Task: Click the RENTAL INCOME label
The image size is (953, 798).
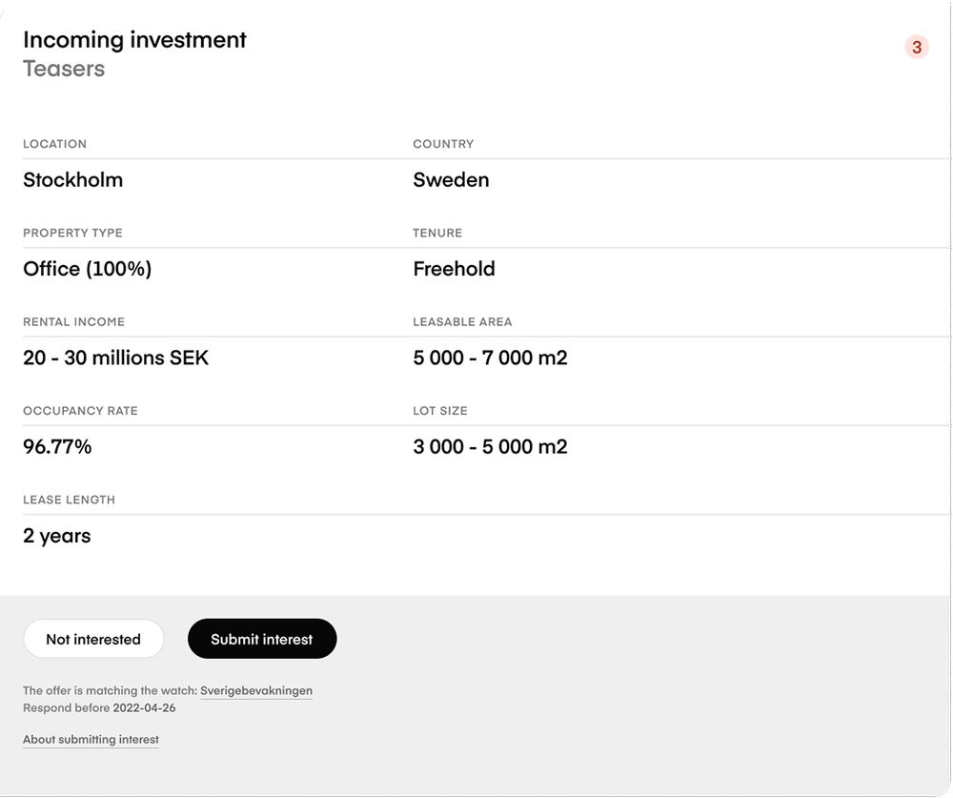Action: tap(73, 321)
